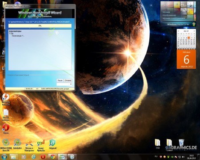Open the red shield tray icon
200x160 pixels.
[160, 156]
